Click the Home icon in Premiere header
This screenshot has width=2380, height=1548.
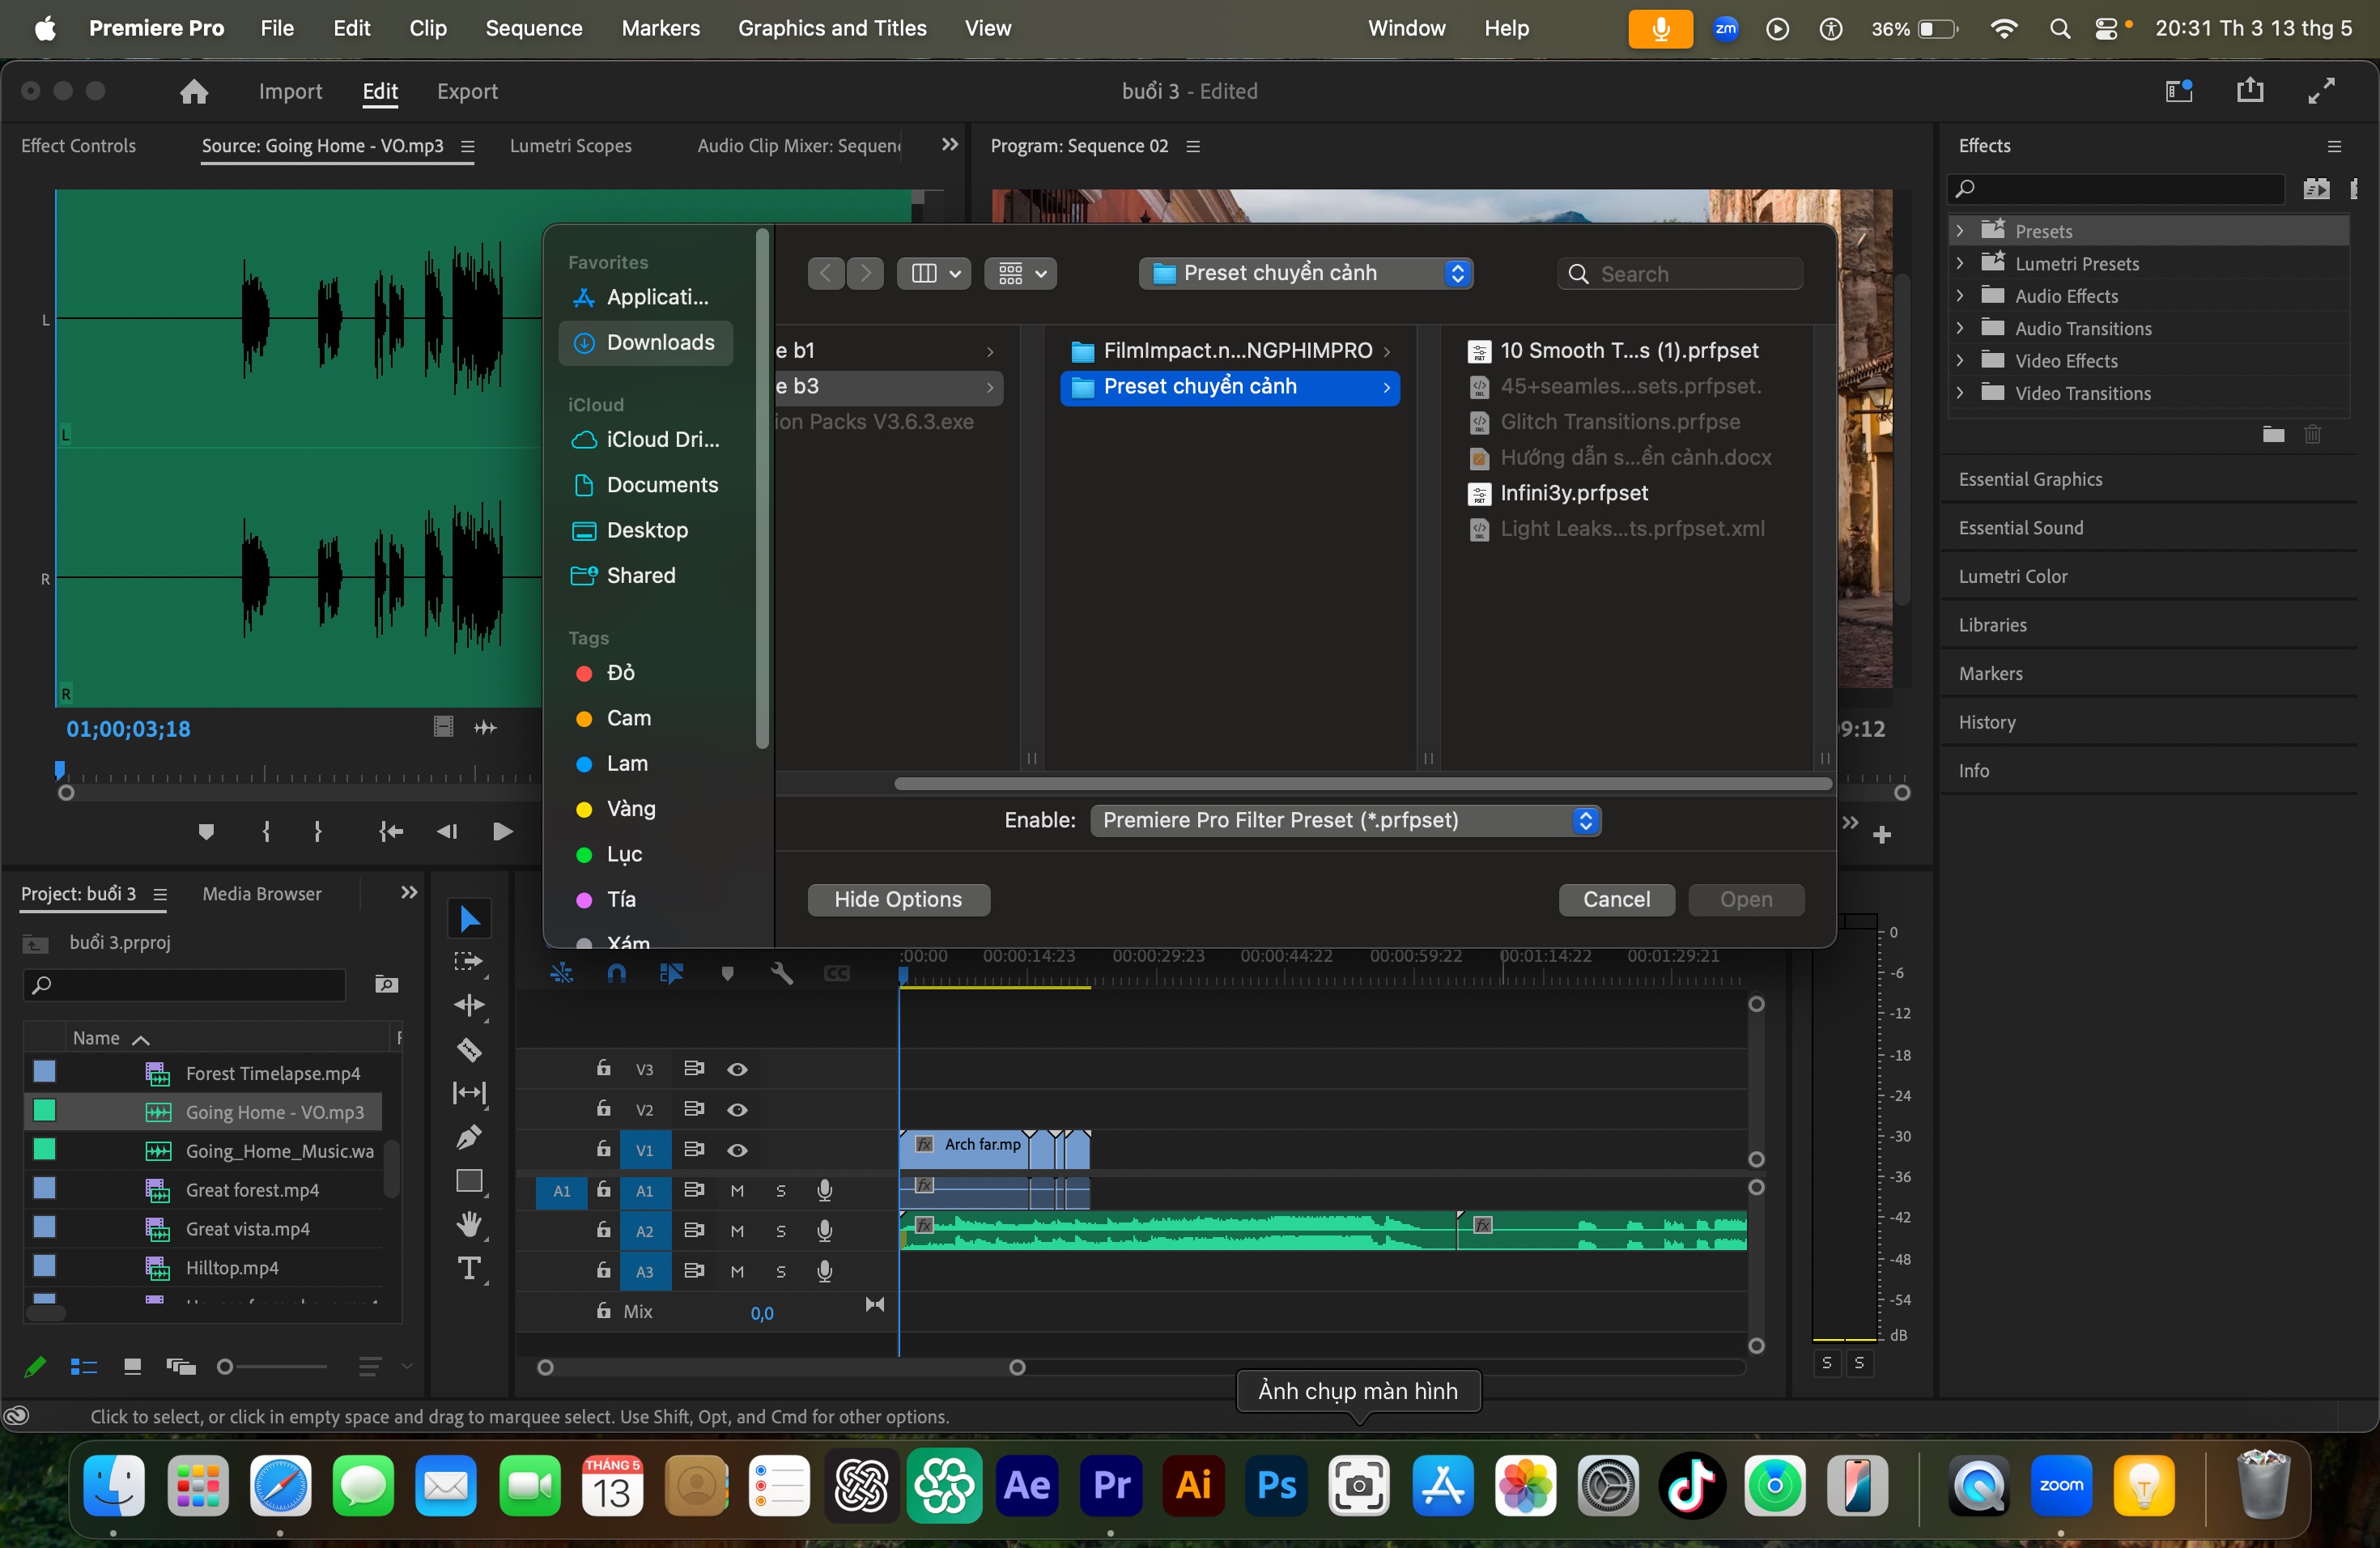point(194,91)
